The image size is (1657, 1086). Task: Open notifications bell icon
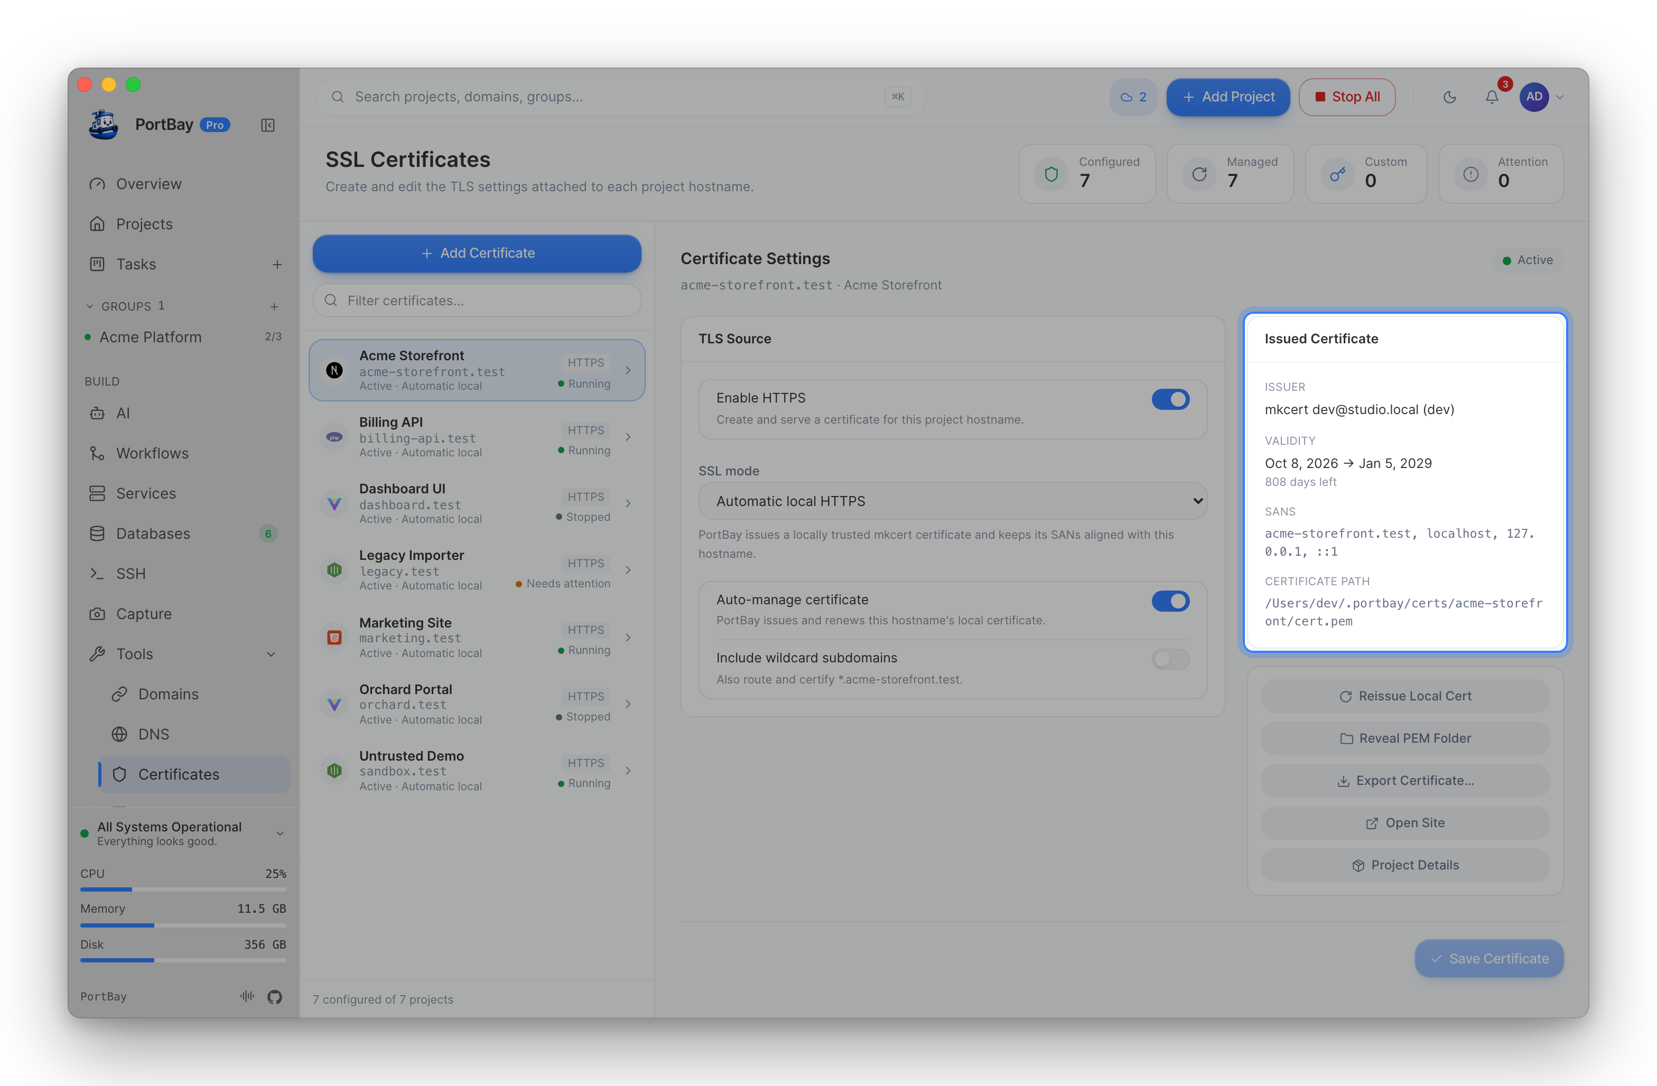click(1492, 97)
